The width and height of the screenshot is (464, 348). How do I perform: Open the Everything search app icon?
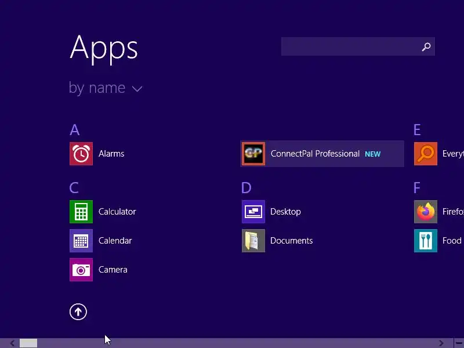click(426, 154)
